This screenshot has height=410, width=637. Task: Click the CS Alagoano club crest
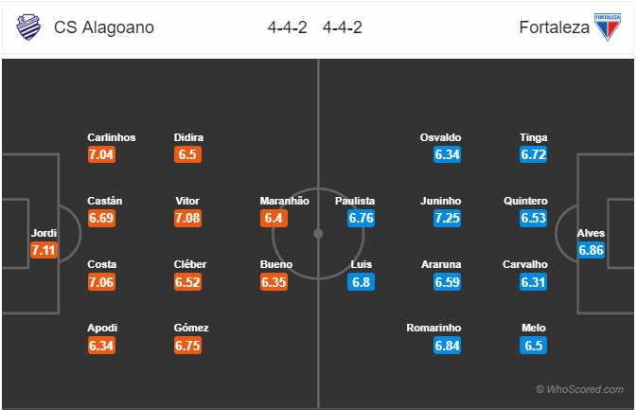(x=28, y=27)
